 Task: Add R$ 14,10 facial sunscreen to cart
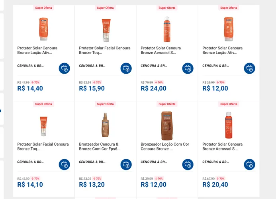[x=64, y=164]
